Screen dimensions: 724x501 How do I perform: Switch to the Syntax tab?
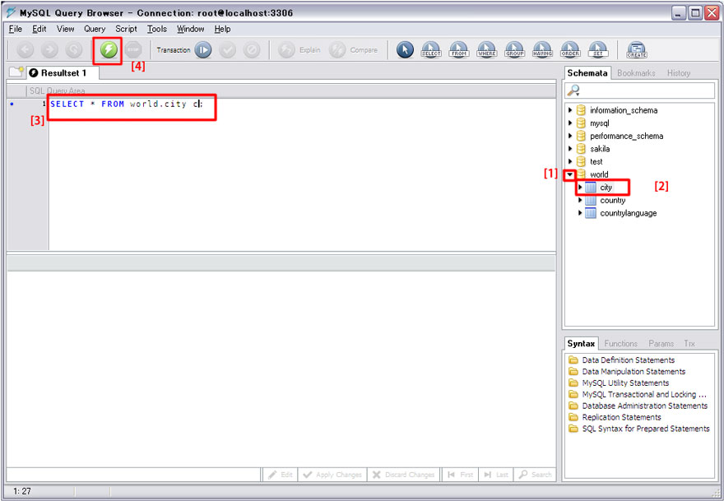click(x=581, y=344)
